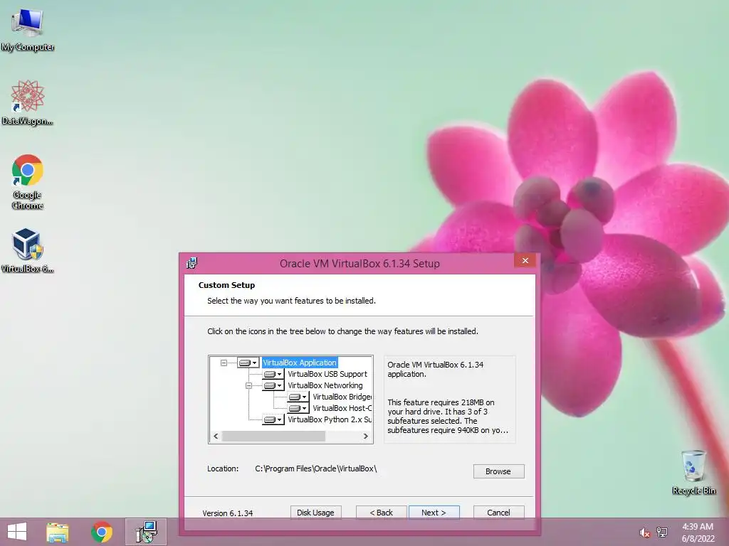Open the VirtualBox Host-Only feature dropdown
Screen dimensions: 729x546
(x=298, y=408)
